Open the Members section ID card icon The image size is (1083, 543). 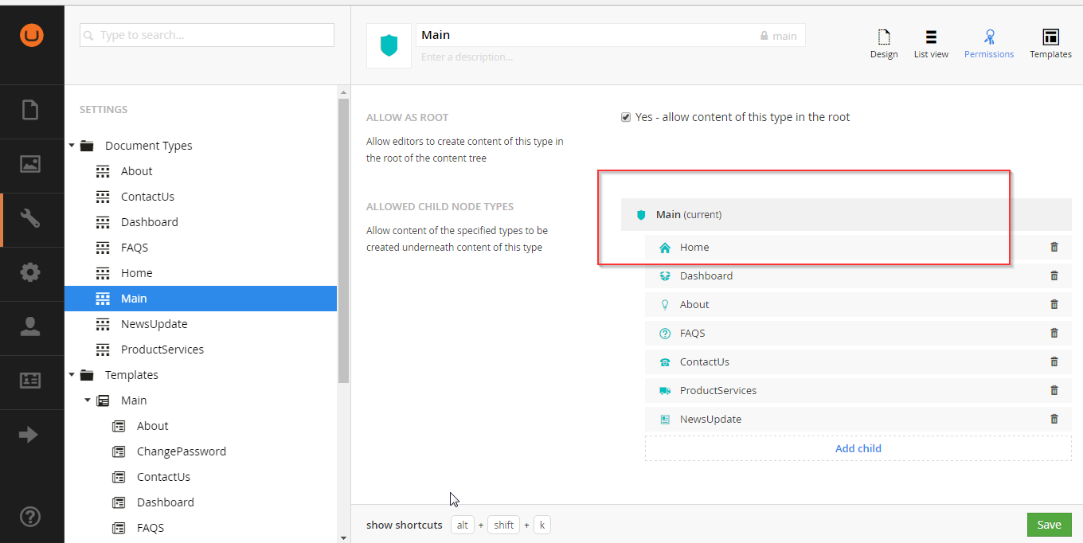click(30, 381)
